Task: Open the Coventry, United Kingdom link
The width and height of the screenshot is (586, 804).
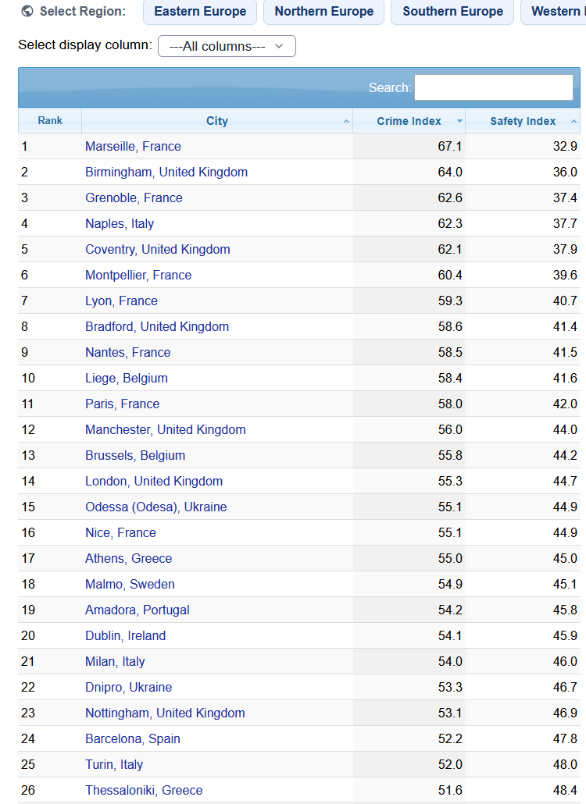Action: (x=158, y=249)
